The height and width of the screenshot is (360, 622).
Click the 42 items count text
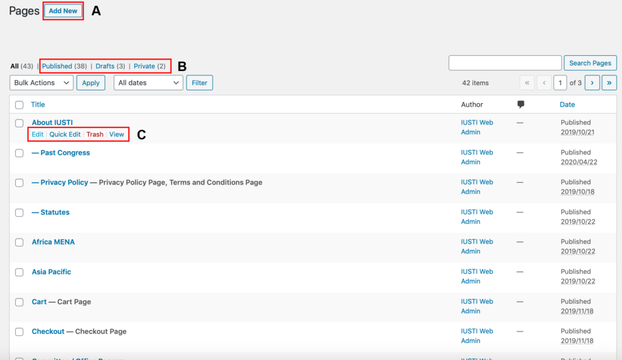475,83
